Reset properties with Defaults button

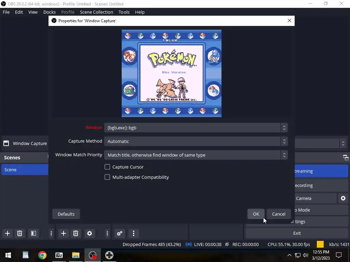click(x=66, y=214)
